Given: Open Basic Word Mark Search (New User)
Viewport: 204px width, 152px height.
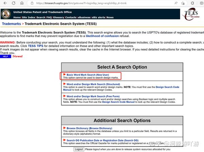Looking at the screenshot, I should (88, 75).
